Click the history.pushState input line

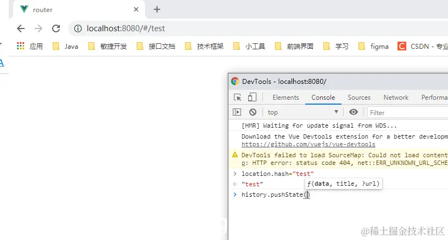point(276,195)
